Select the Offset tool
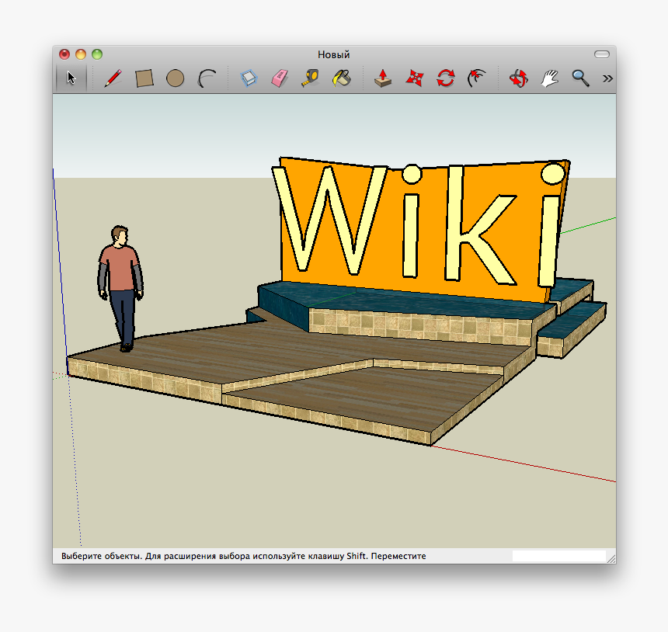 tap(476, 78)
